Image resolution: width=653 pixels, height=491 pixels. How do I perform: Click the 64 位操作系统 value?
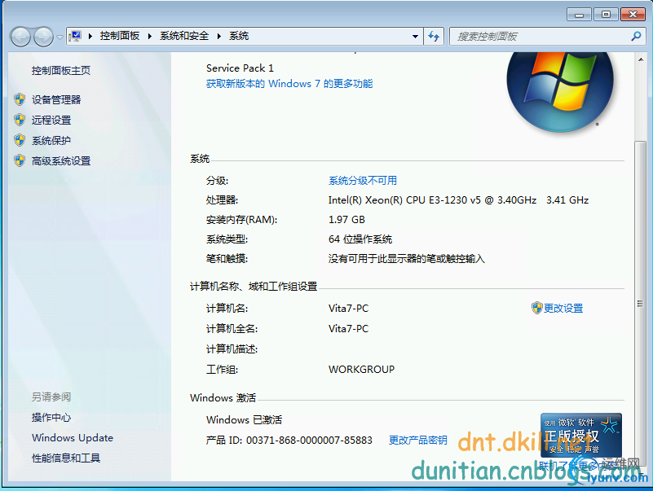[x=360, y=239]
